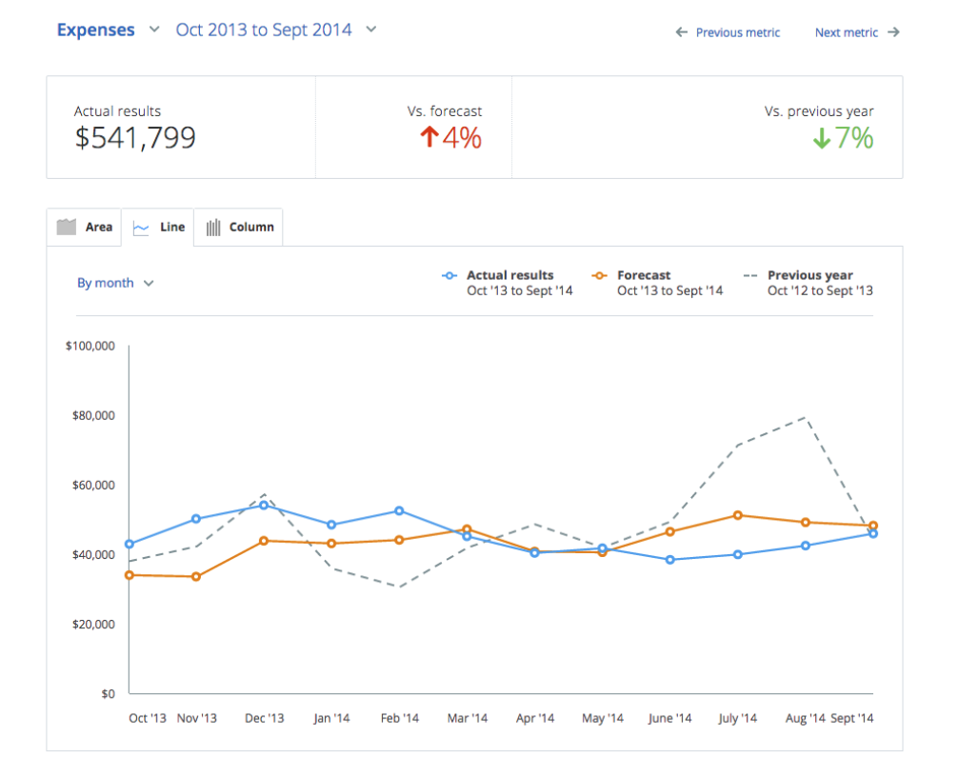
Task: Click the Line chart icon
Action: pos(141,228)
